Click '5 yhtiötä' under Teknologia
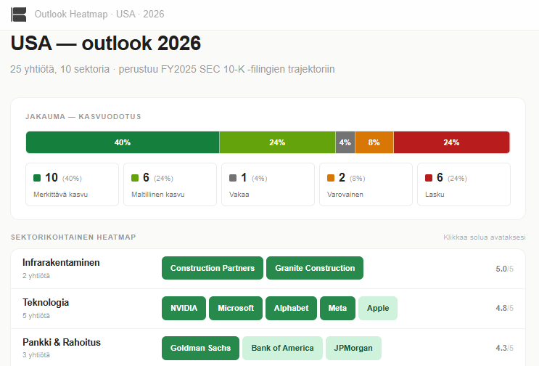This screenshot has height=366, width=539. click(x=36, y=316)
